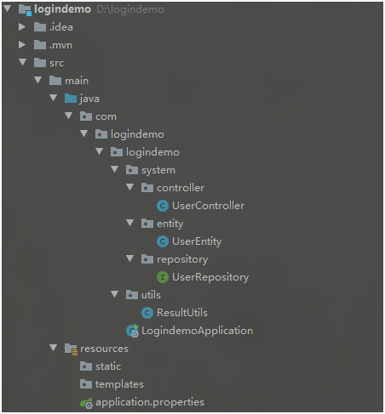
Task: Click the LogindemoApplication runnable class icon
Action: click(132, 331)
